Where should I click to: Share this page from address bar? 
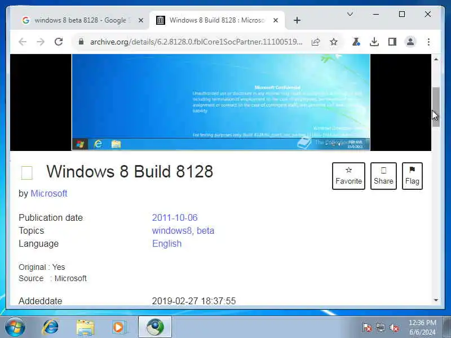point(316,42)
